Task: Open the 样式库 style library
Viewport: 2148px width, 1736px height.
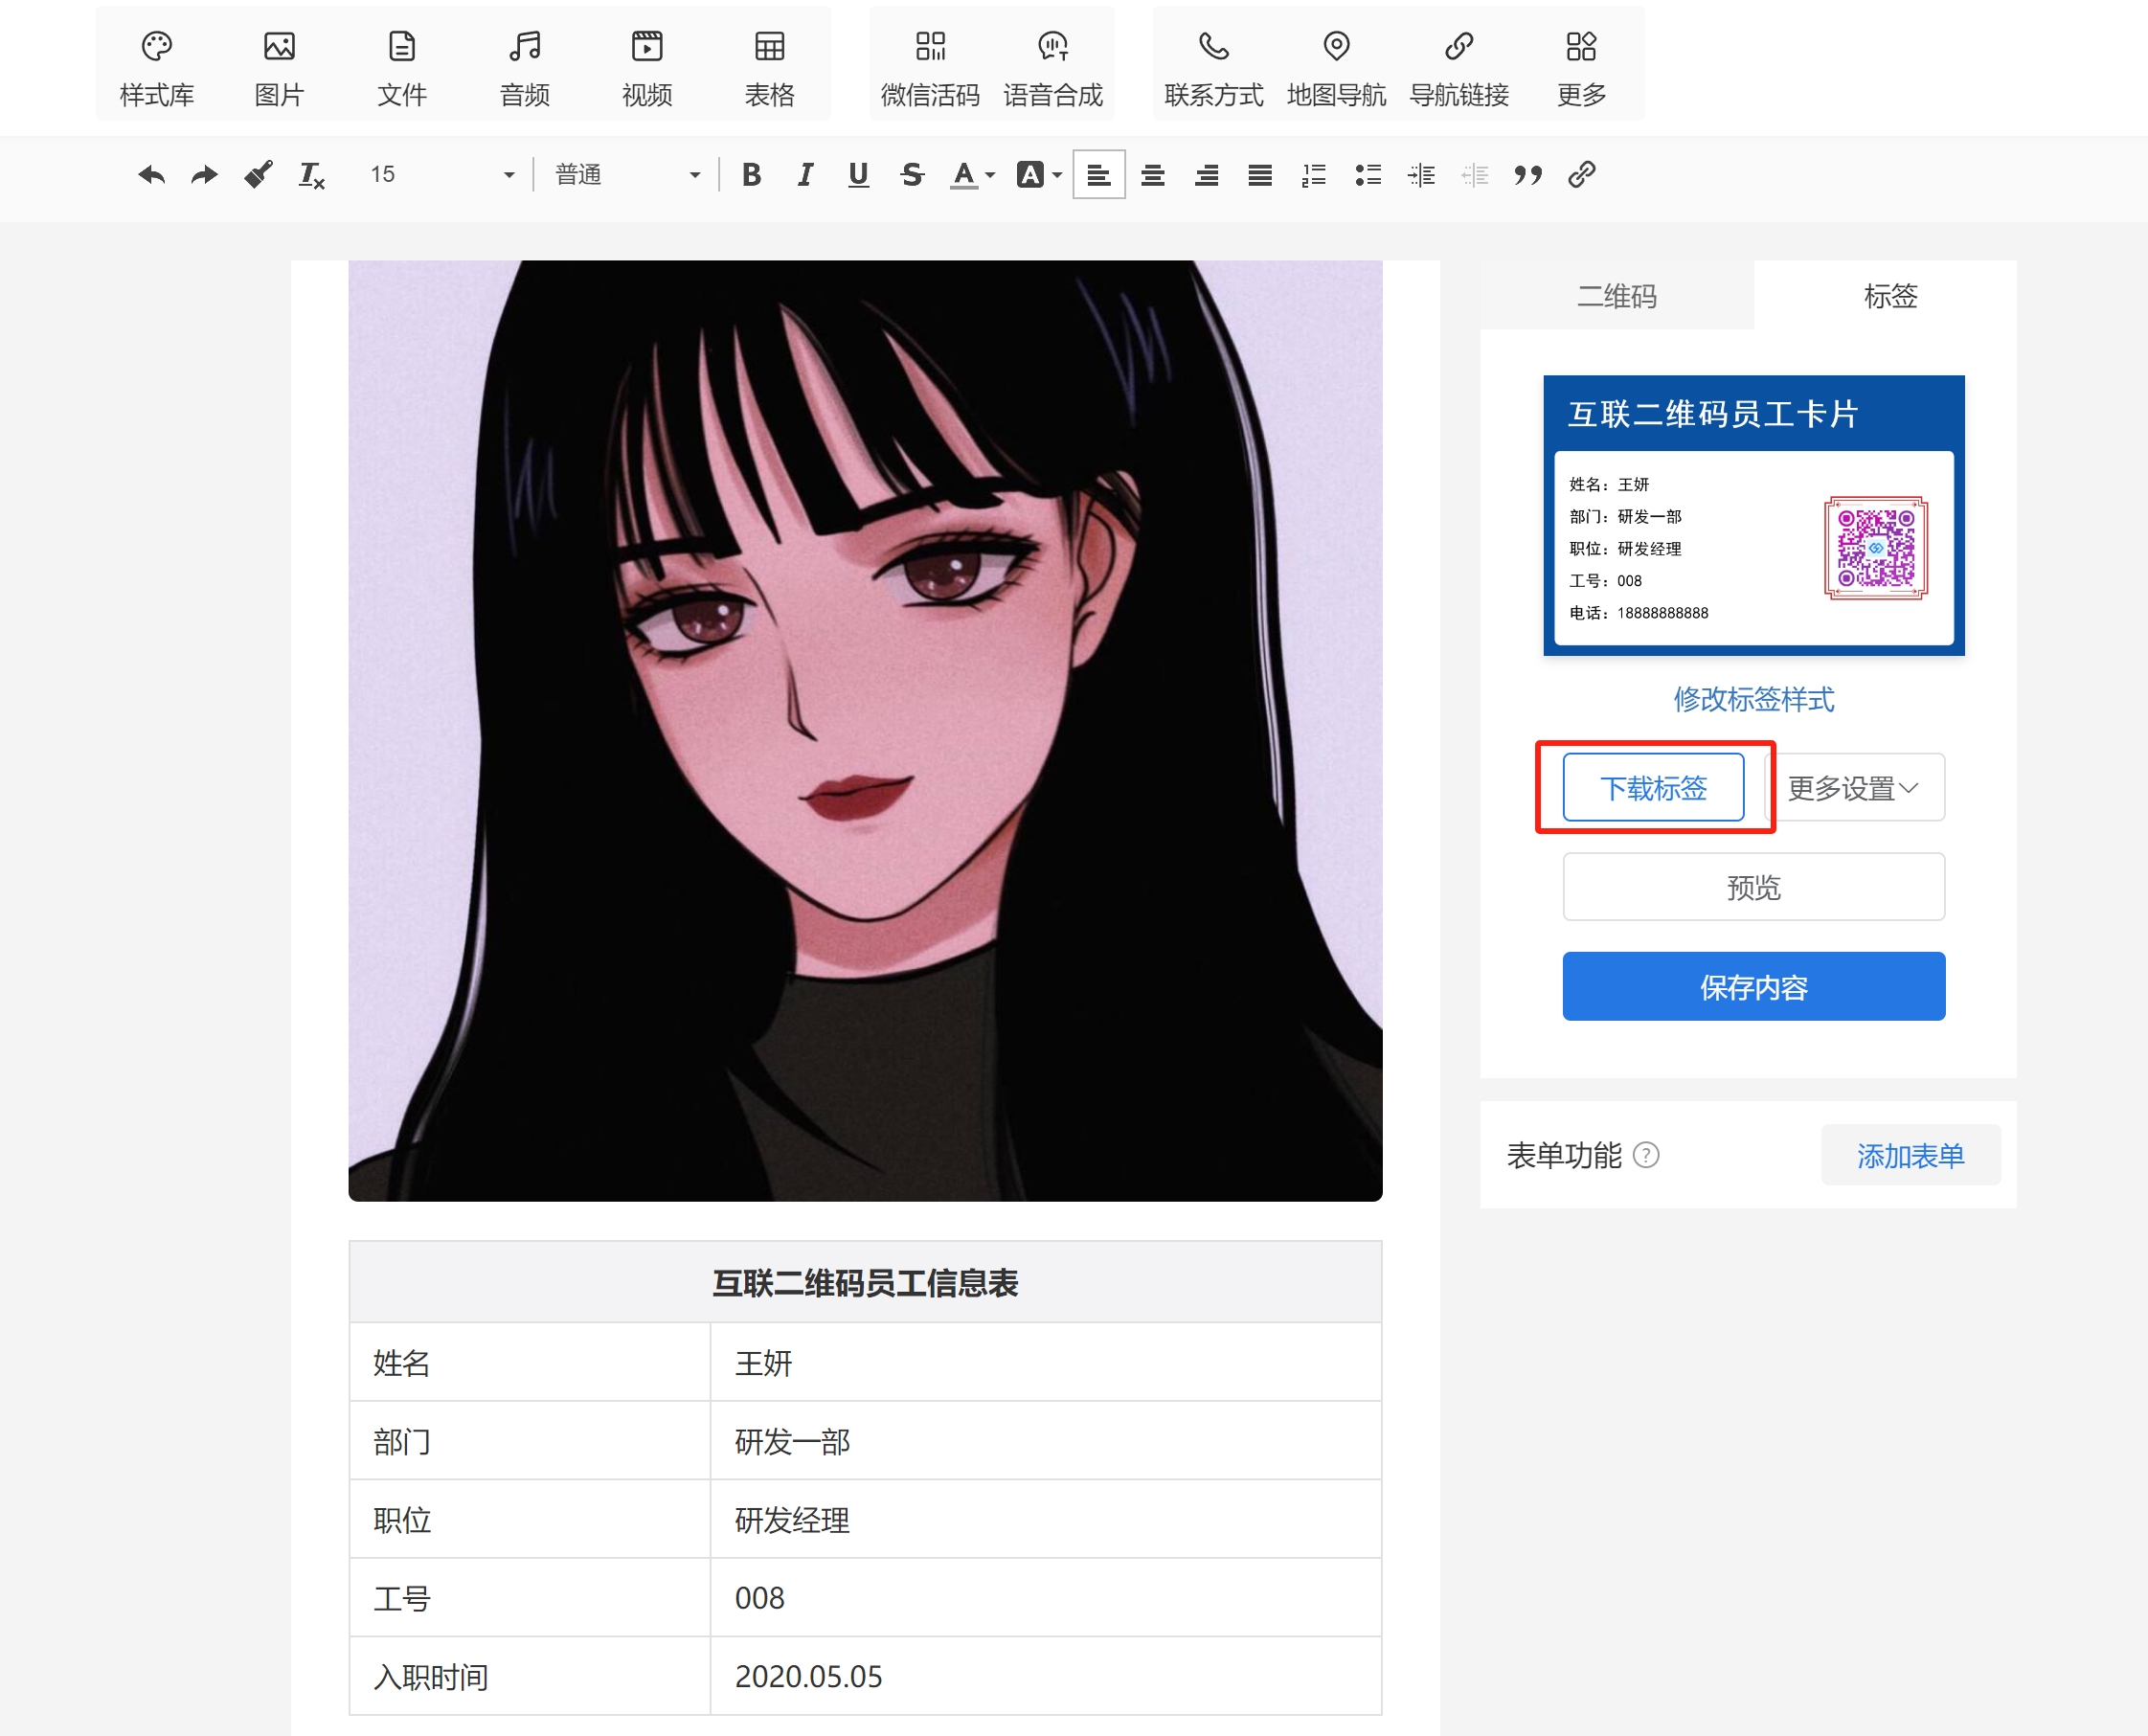Action: 156,68
